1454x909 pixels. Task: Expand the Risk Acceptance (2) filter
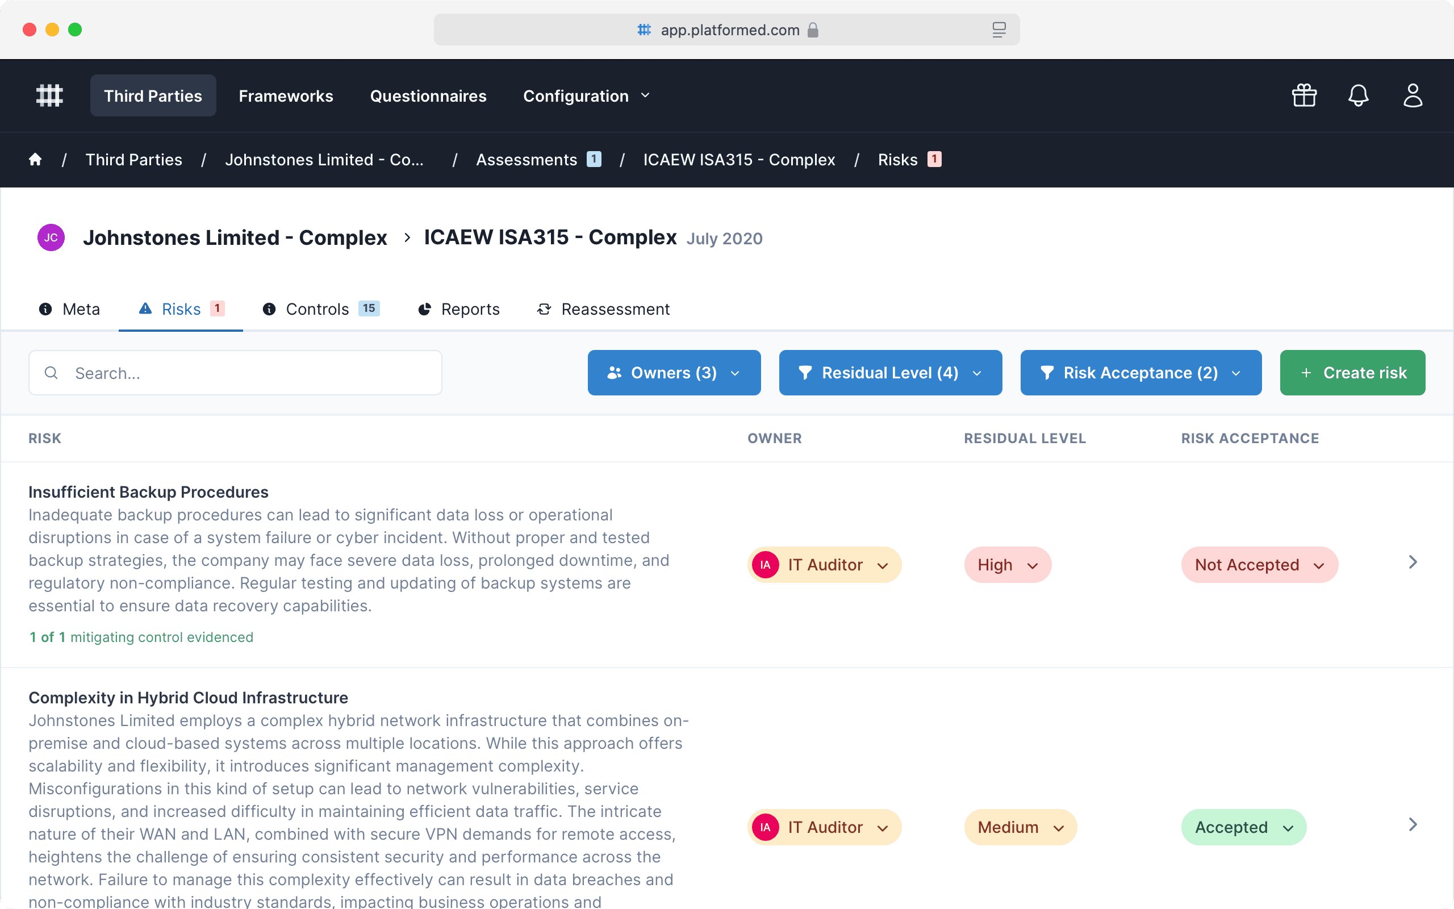pos(1140,373)
